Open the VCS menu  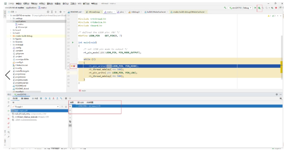(79, 4)
